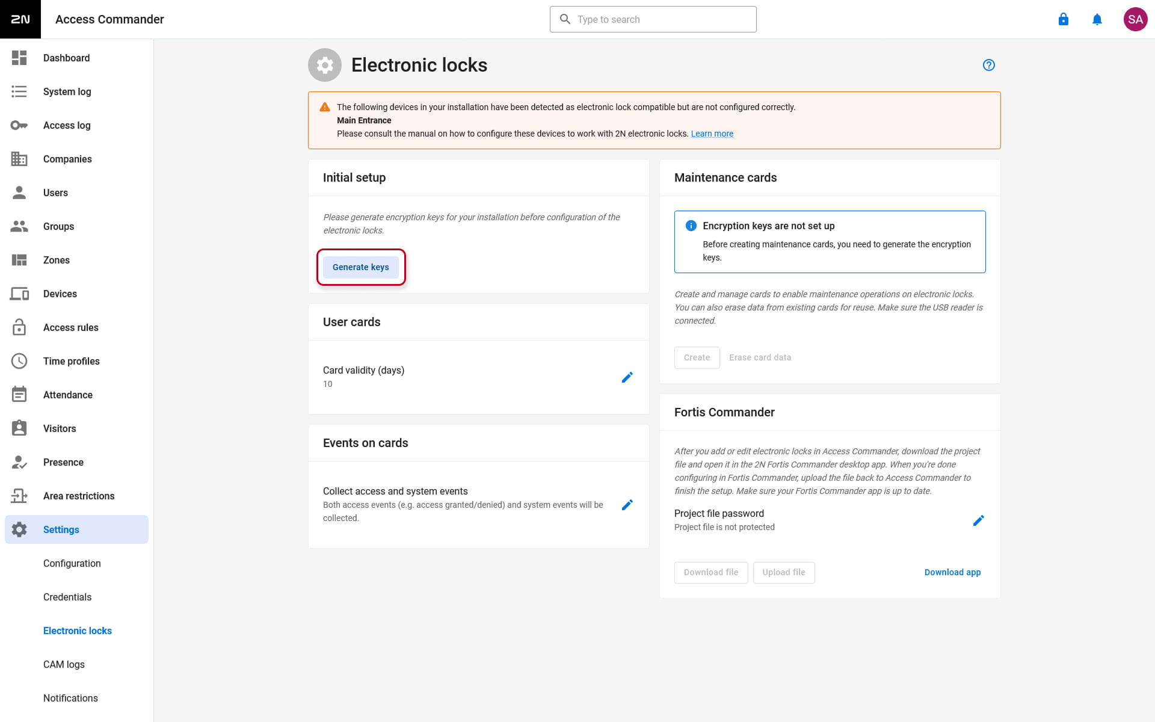Click the blue lock icon in header

(x=1064, y=19)
